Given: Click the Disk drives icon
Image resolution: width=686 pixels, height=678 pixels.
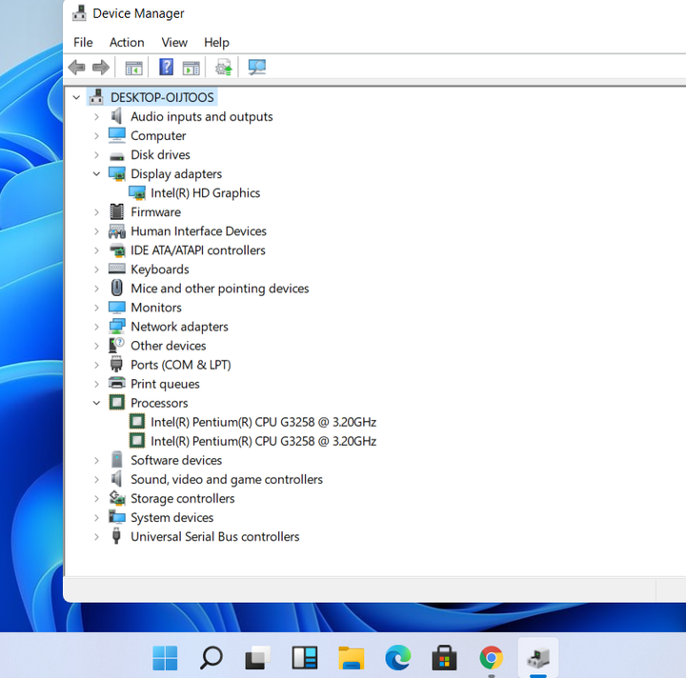Looking at the screenshot, I should point(117,155).
